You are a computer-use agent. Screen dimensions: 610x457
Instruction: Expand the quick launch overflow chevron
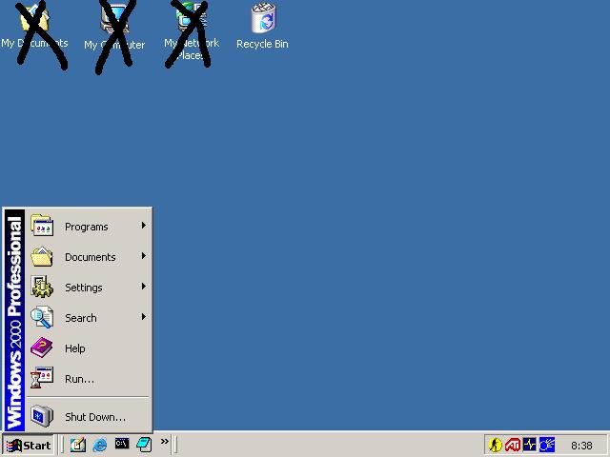(x=165, y=441)
